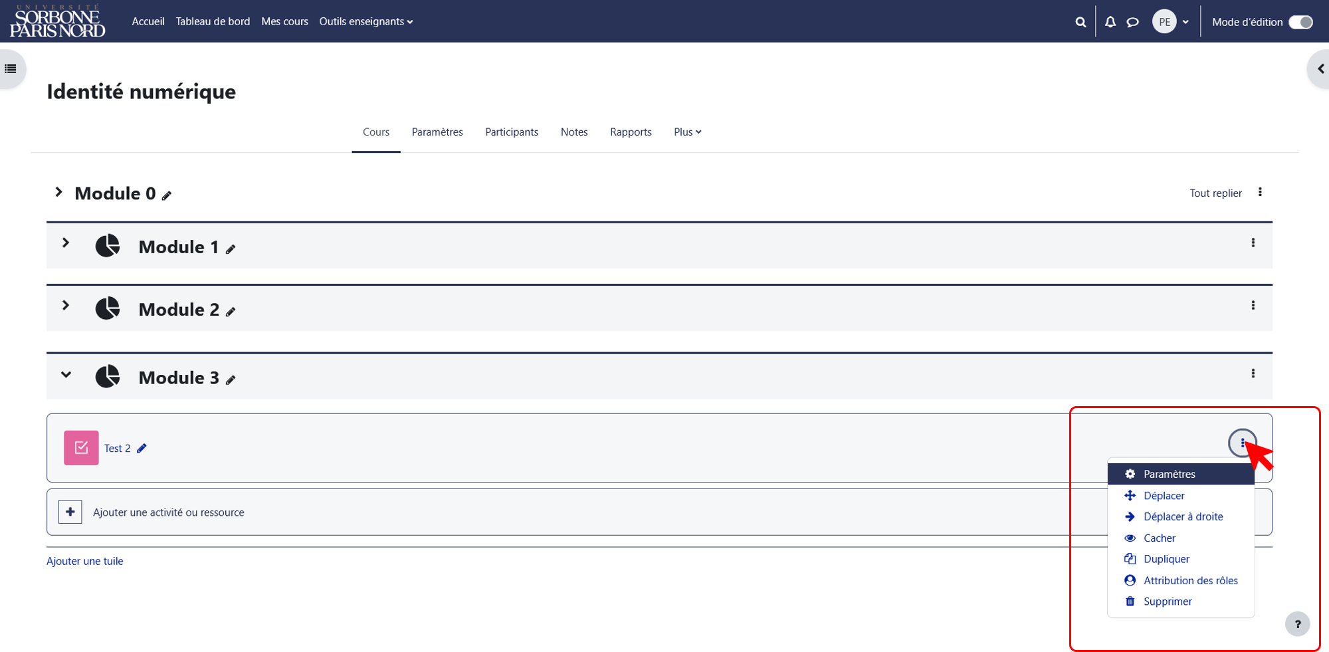Click the help question mark button

(1298, 624)
